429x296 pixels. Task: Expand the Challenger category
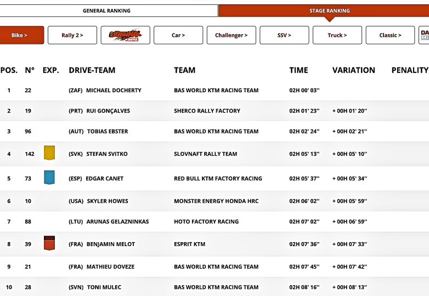pyautogui.click(x=231, y=35)
